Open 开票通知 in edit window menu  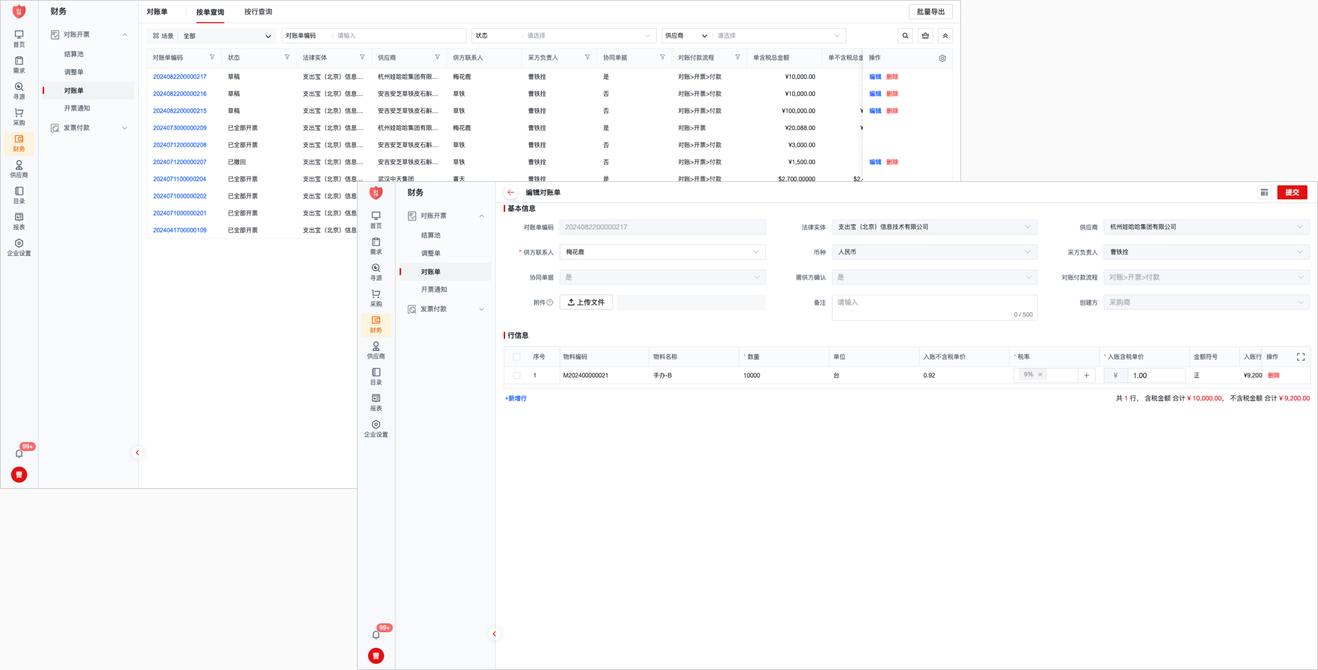pos(434,290)
